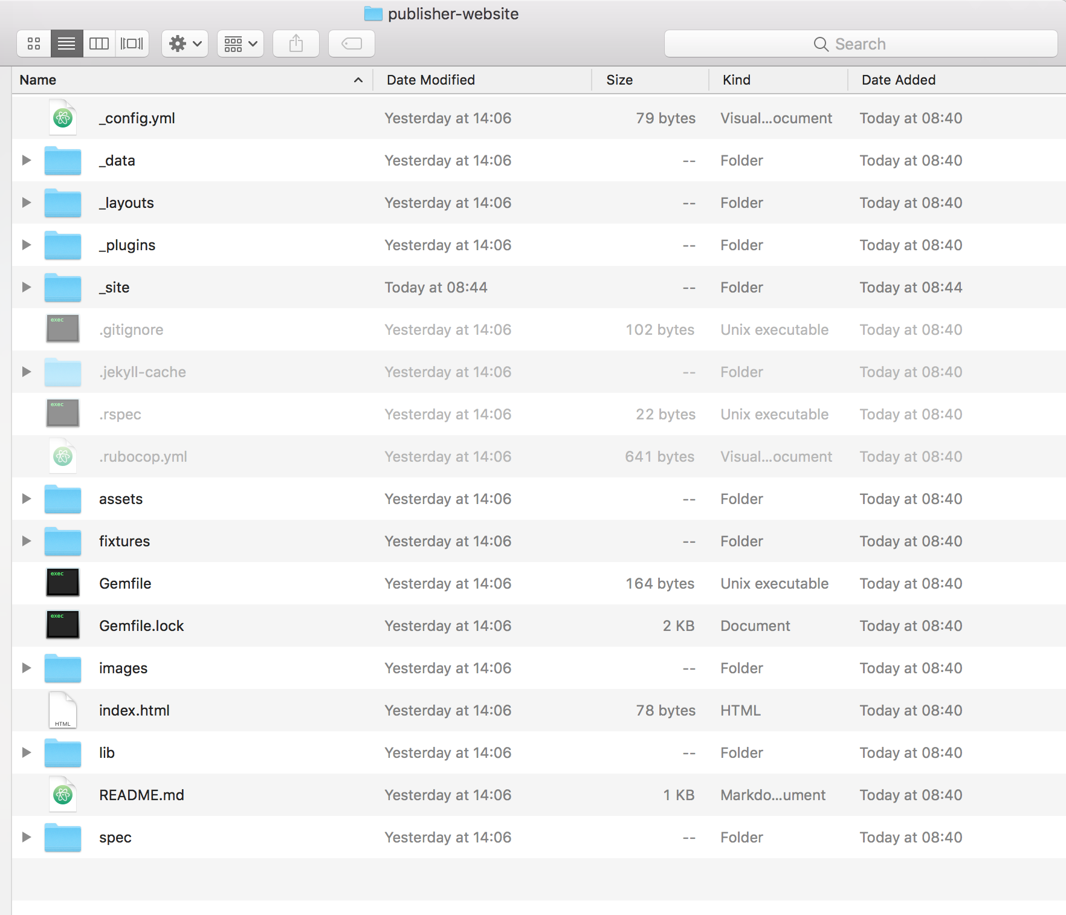Select the Gemfile.lock icon
1066x915 pixels.
coord(63,625)
